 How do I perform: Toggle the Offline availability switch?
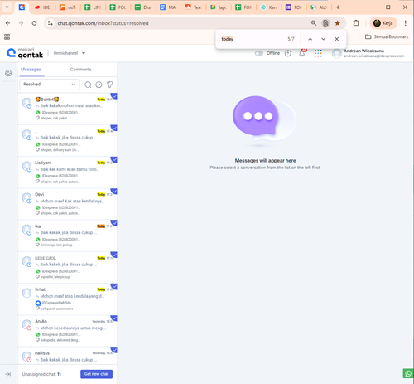point(259,53)
